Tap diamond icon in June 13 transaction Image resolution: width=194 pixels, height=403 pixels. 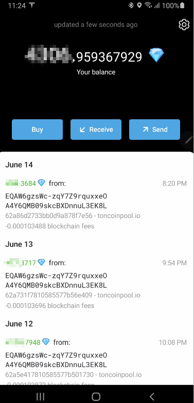click(41, 262)
